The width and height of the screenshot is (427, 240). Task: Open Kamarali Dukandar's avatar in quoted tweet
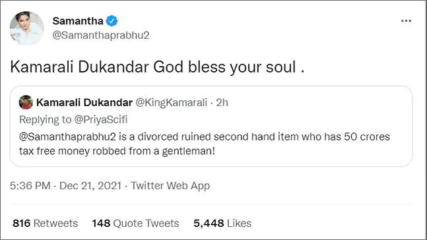26,102
